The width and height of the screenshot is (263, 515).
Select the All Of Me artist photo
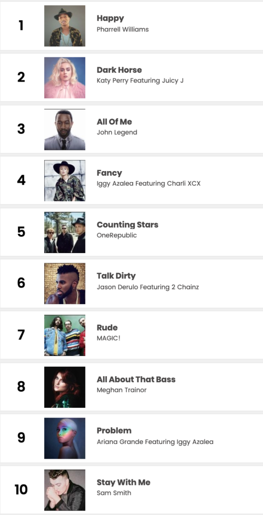pos(65,129)
